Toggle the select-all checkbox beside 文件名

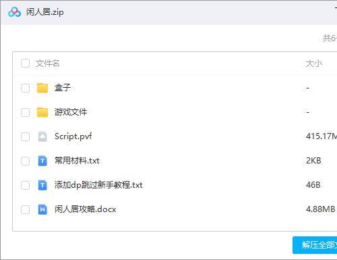coord(25,63)
